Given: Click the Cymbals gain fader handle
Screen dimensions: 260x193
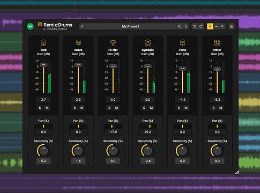Looking at the screenshot, I should tap(147, 66).
